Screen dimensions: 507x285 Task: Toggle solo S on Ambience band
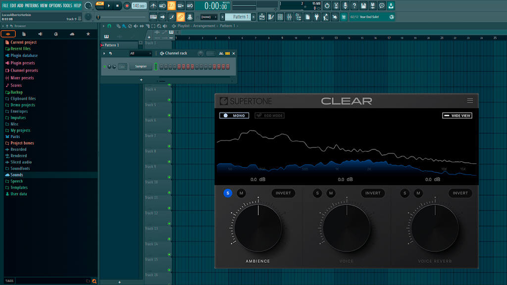pyautogui.click(x=228, y=193)
